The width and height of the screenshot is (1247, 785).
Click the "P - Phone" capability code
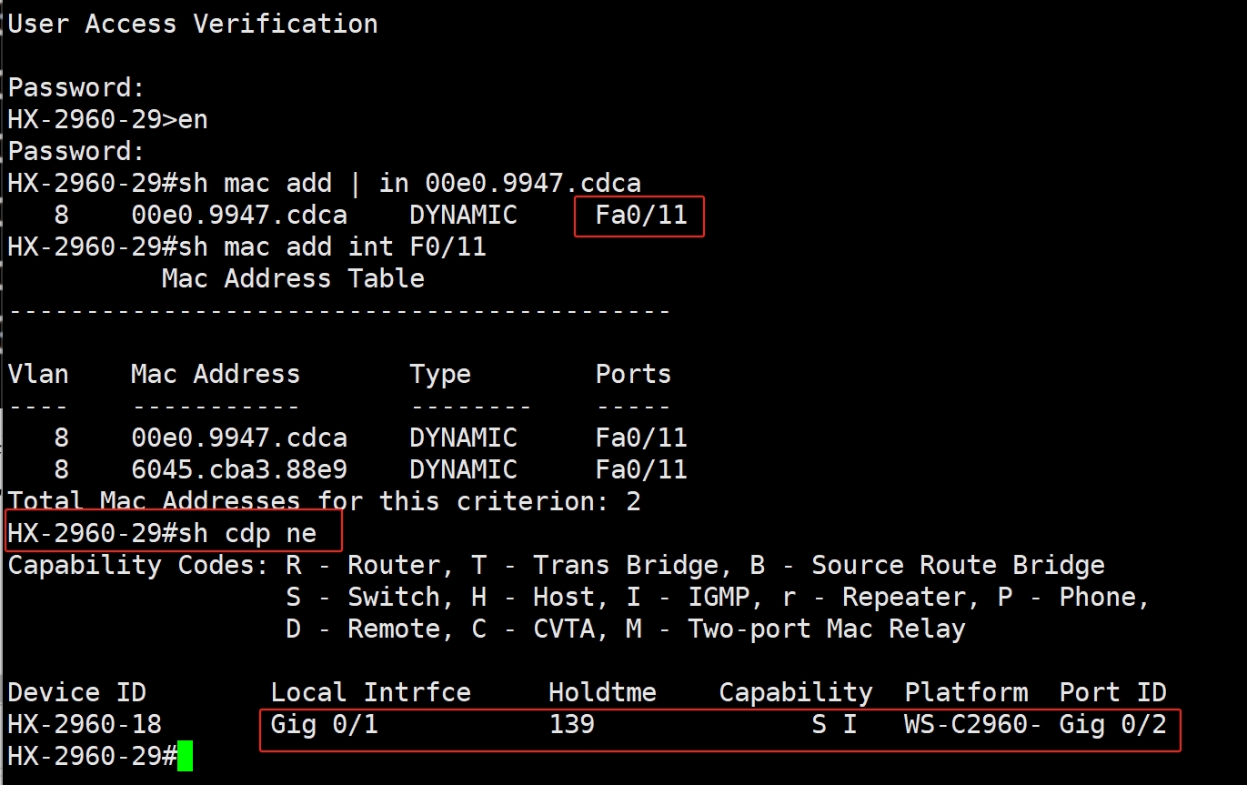[x=1066, y=597]
